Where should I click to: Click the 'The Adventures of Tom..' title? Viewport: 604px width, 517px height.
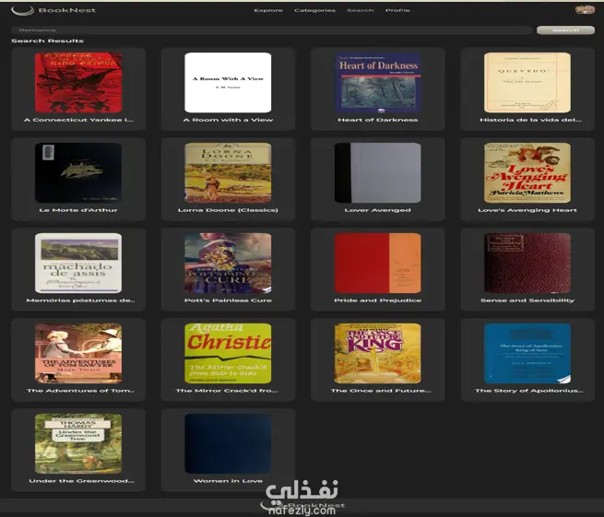(x=80, y=391)
